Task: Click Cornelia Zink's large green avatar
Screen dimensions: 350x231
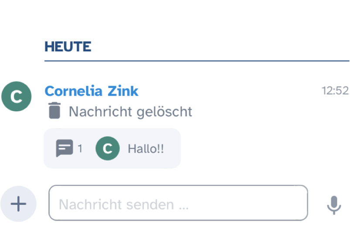Action: [x=16, y=96]
